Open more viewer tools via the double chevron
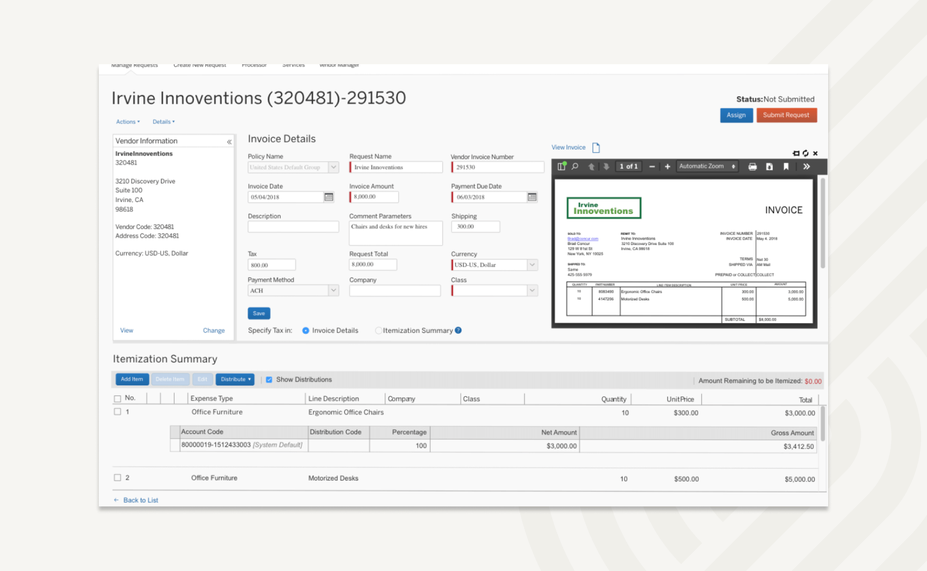Screen dimensions: 927x571 tap(806, 166)
